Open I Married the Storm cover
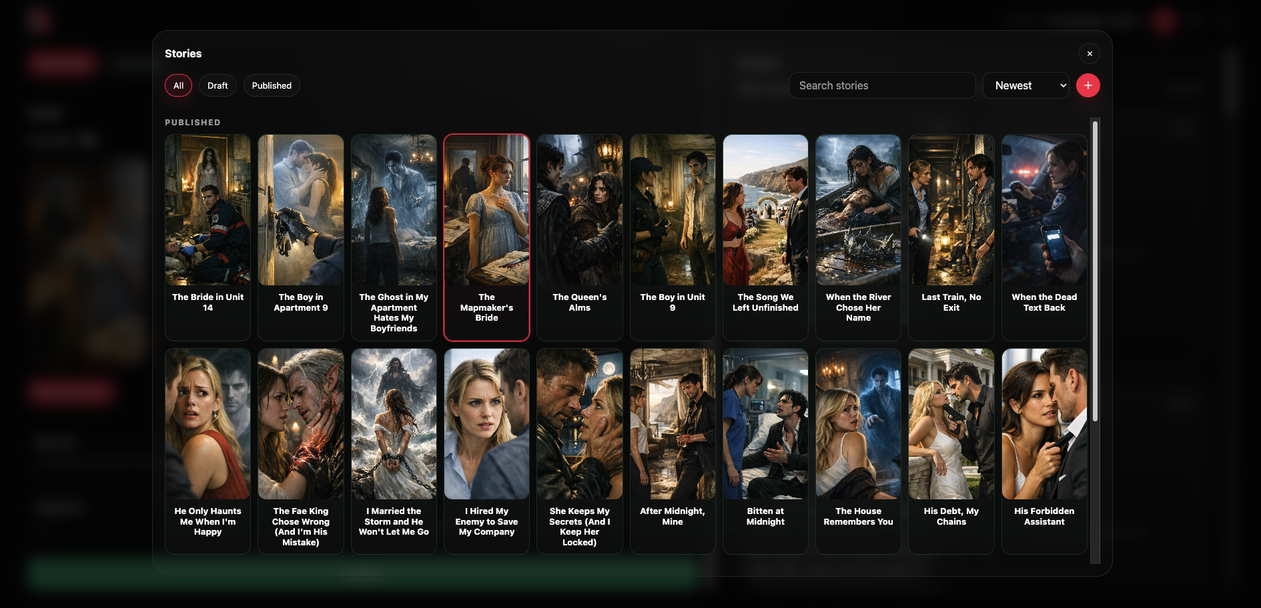Viewport: 1261px width, 608px height. [394, 424]
